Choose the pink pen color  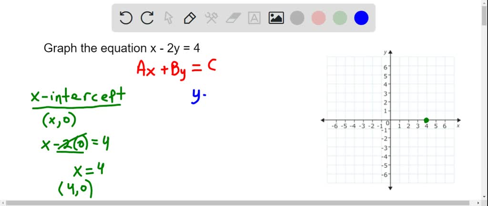(x=318, y=18)
